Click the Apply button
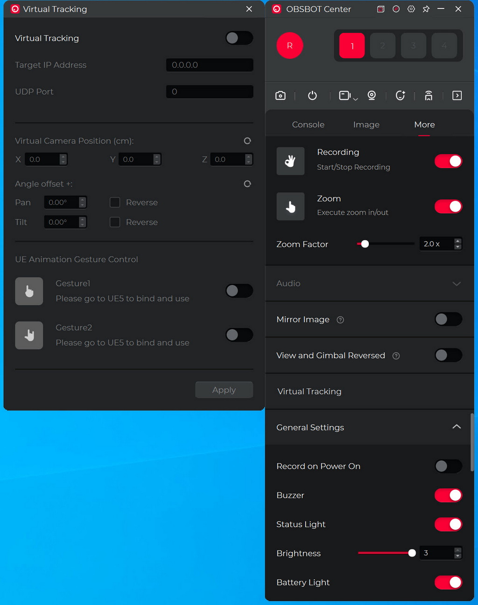 pyautogui.click(x=224, y=390)
